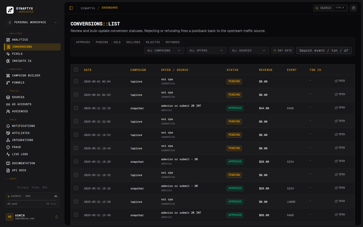Screen dimensions: 363x227
Task: Filter by Refunded status
Action: (173, 42)
